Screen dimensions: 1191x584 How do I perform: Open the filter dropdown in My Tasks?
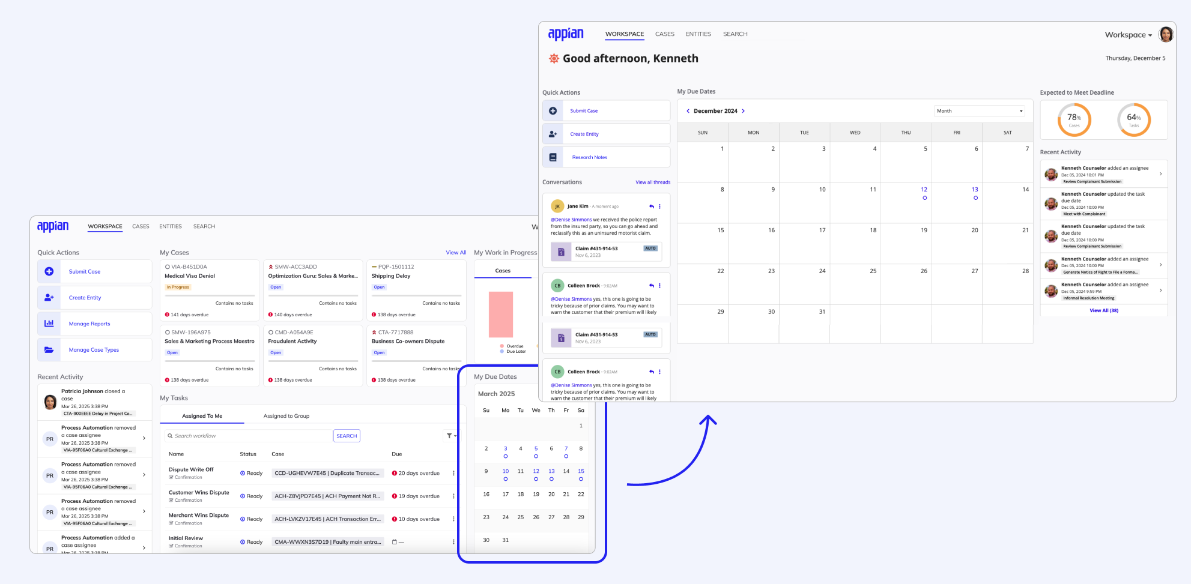pyautogui.click(x=451, y=436)
